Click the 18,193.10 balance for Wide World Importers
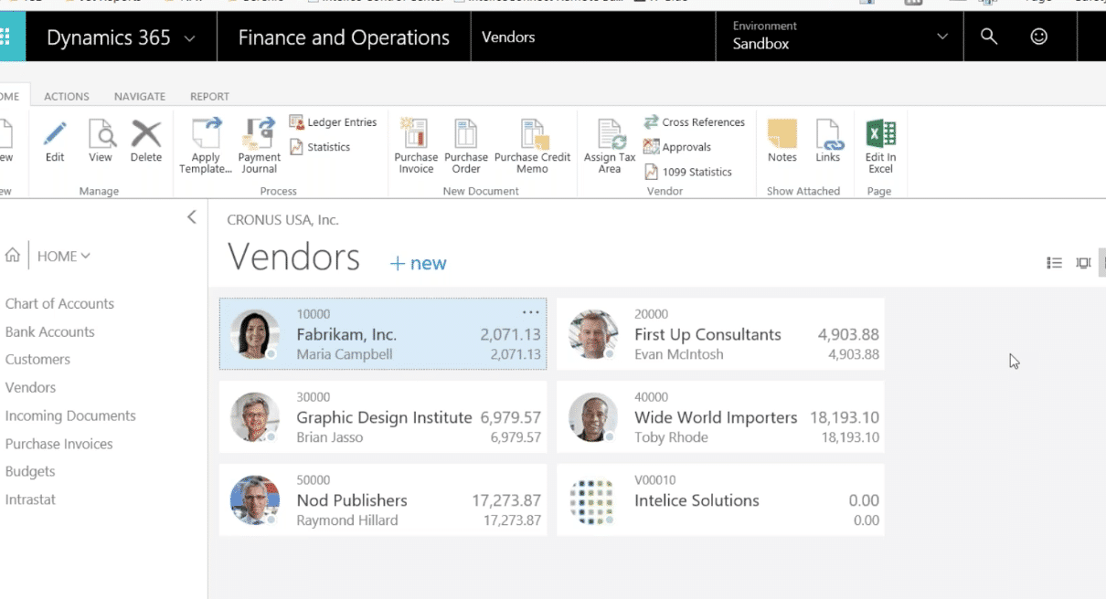The height and width of the screenshot is (599, 1106). pos(845,417)
